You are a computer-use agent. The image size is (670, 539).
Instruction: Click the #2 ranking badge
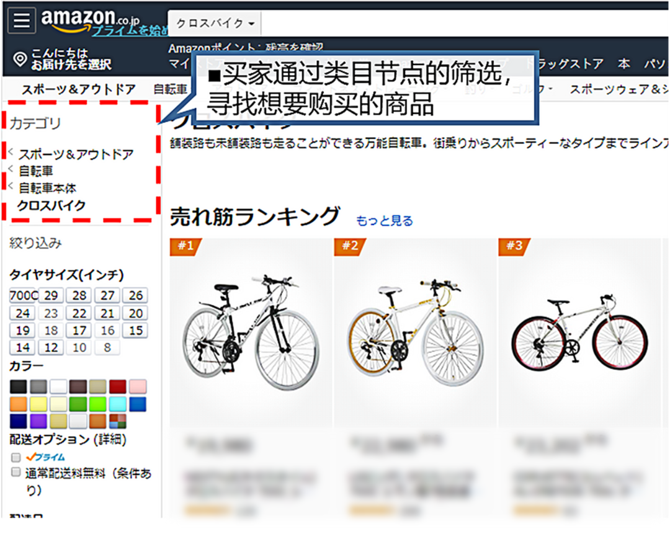[350, 246]
